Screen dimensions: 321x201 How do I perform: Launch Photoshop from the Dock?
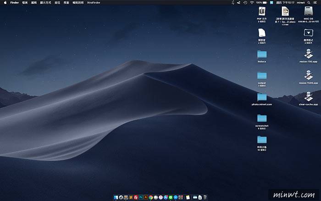pos(141,197)
